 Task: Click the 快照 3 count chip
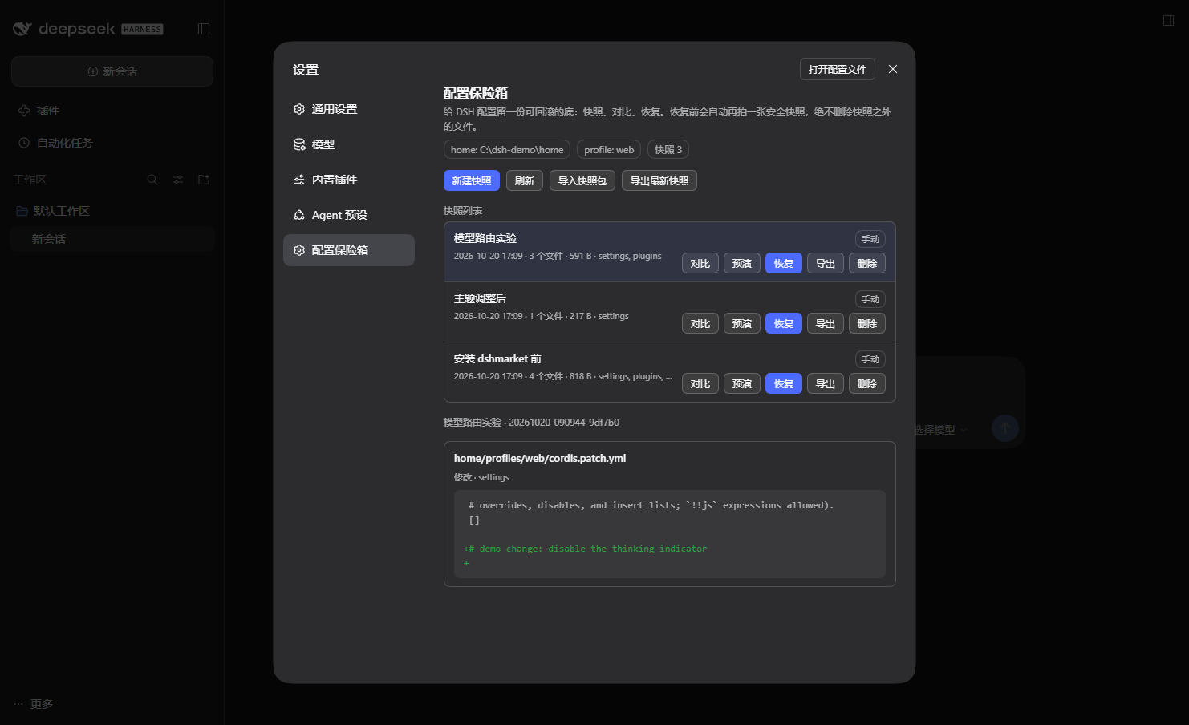[x=668, y=149]
